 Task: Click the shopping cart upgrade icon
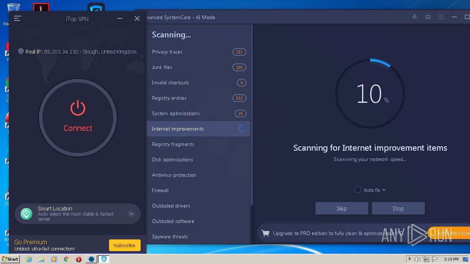click(x=265, y=233)
